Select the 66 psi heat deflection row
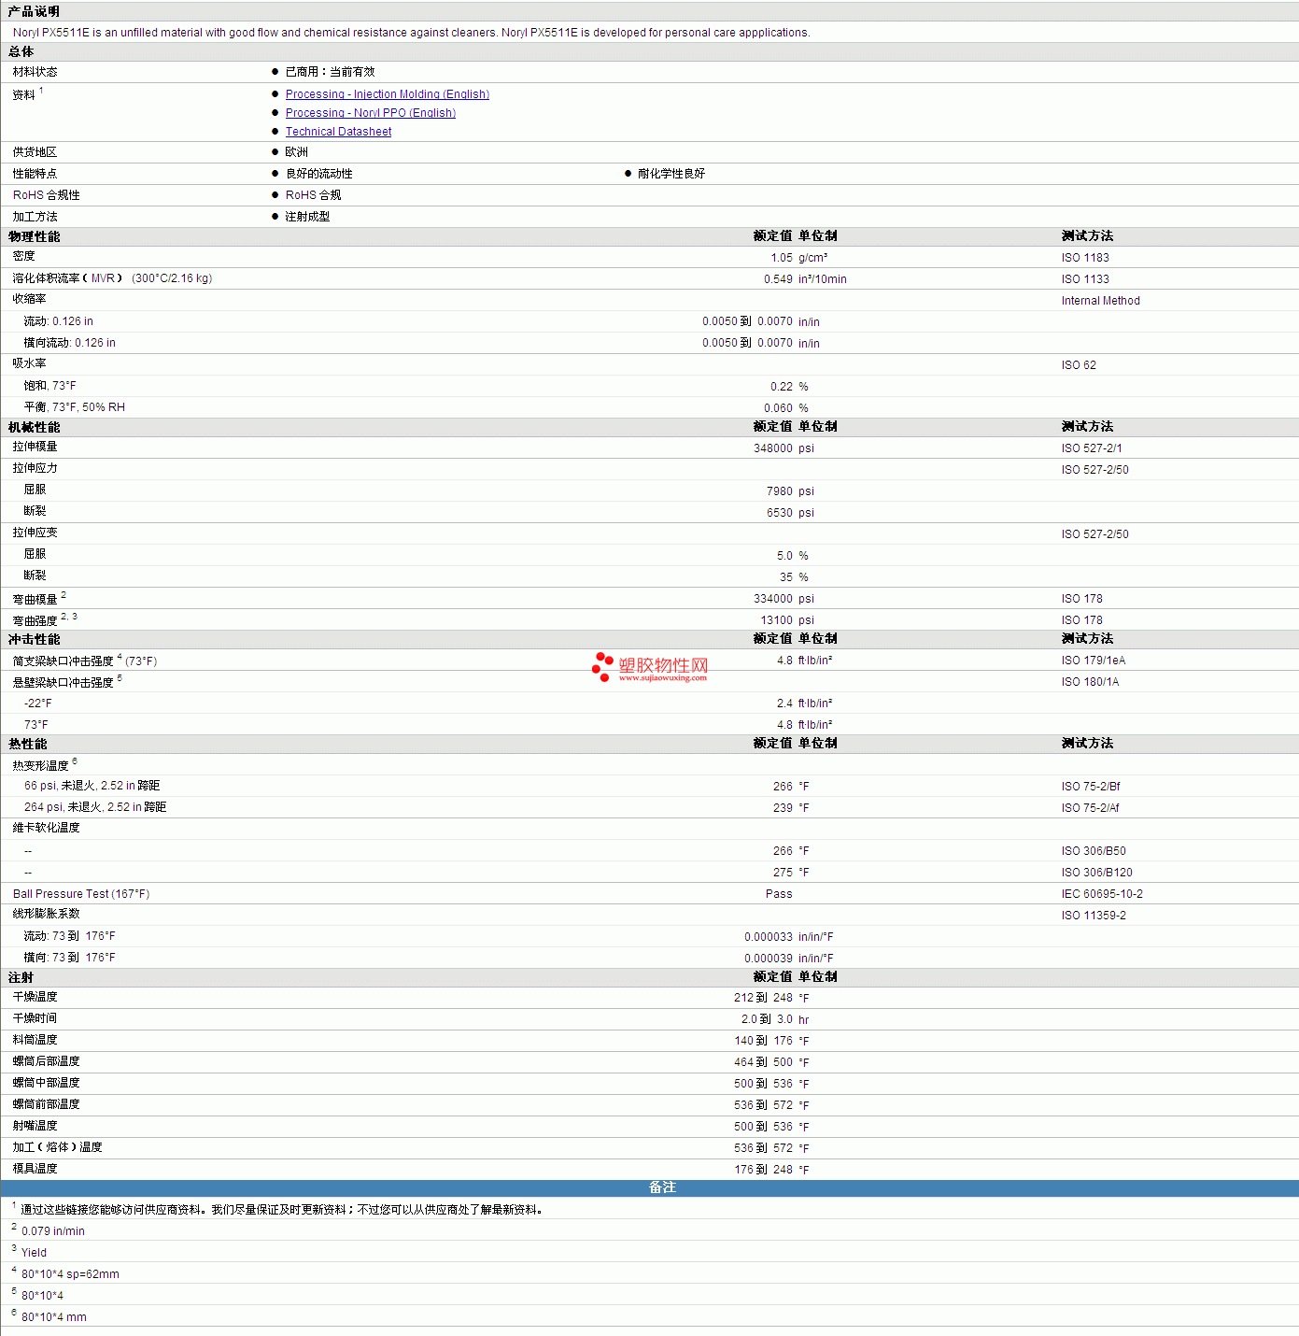The width and height of the screenshot is (1299, 1336). [649, 787]
